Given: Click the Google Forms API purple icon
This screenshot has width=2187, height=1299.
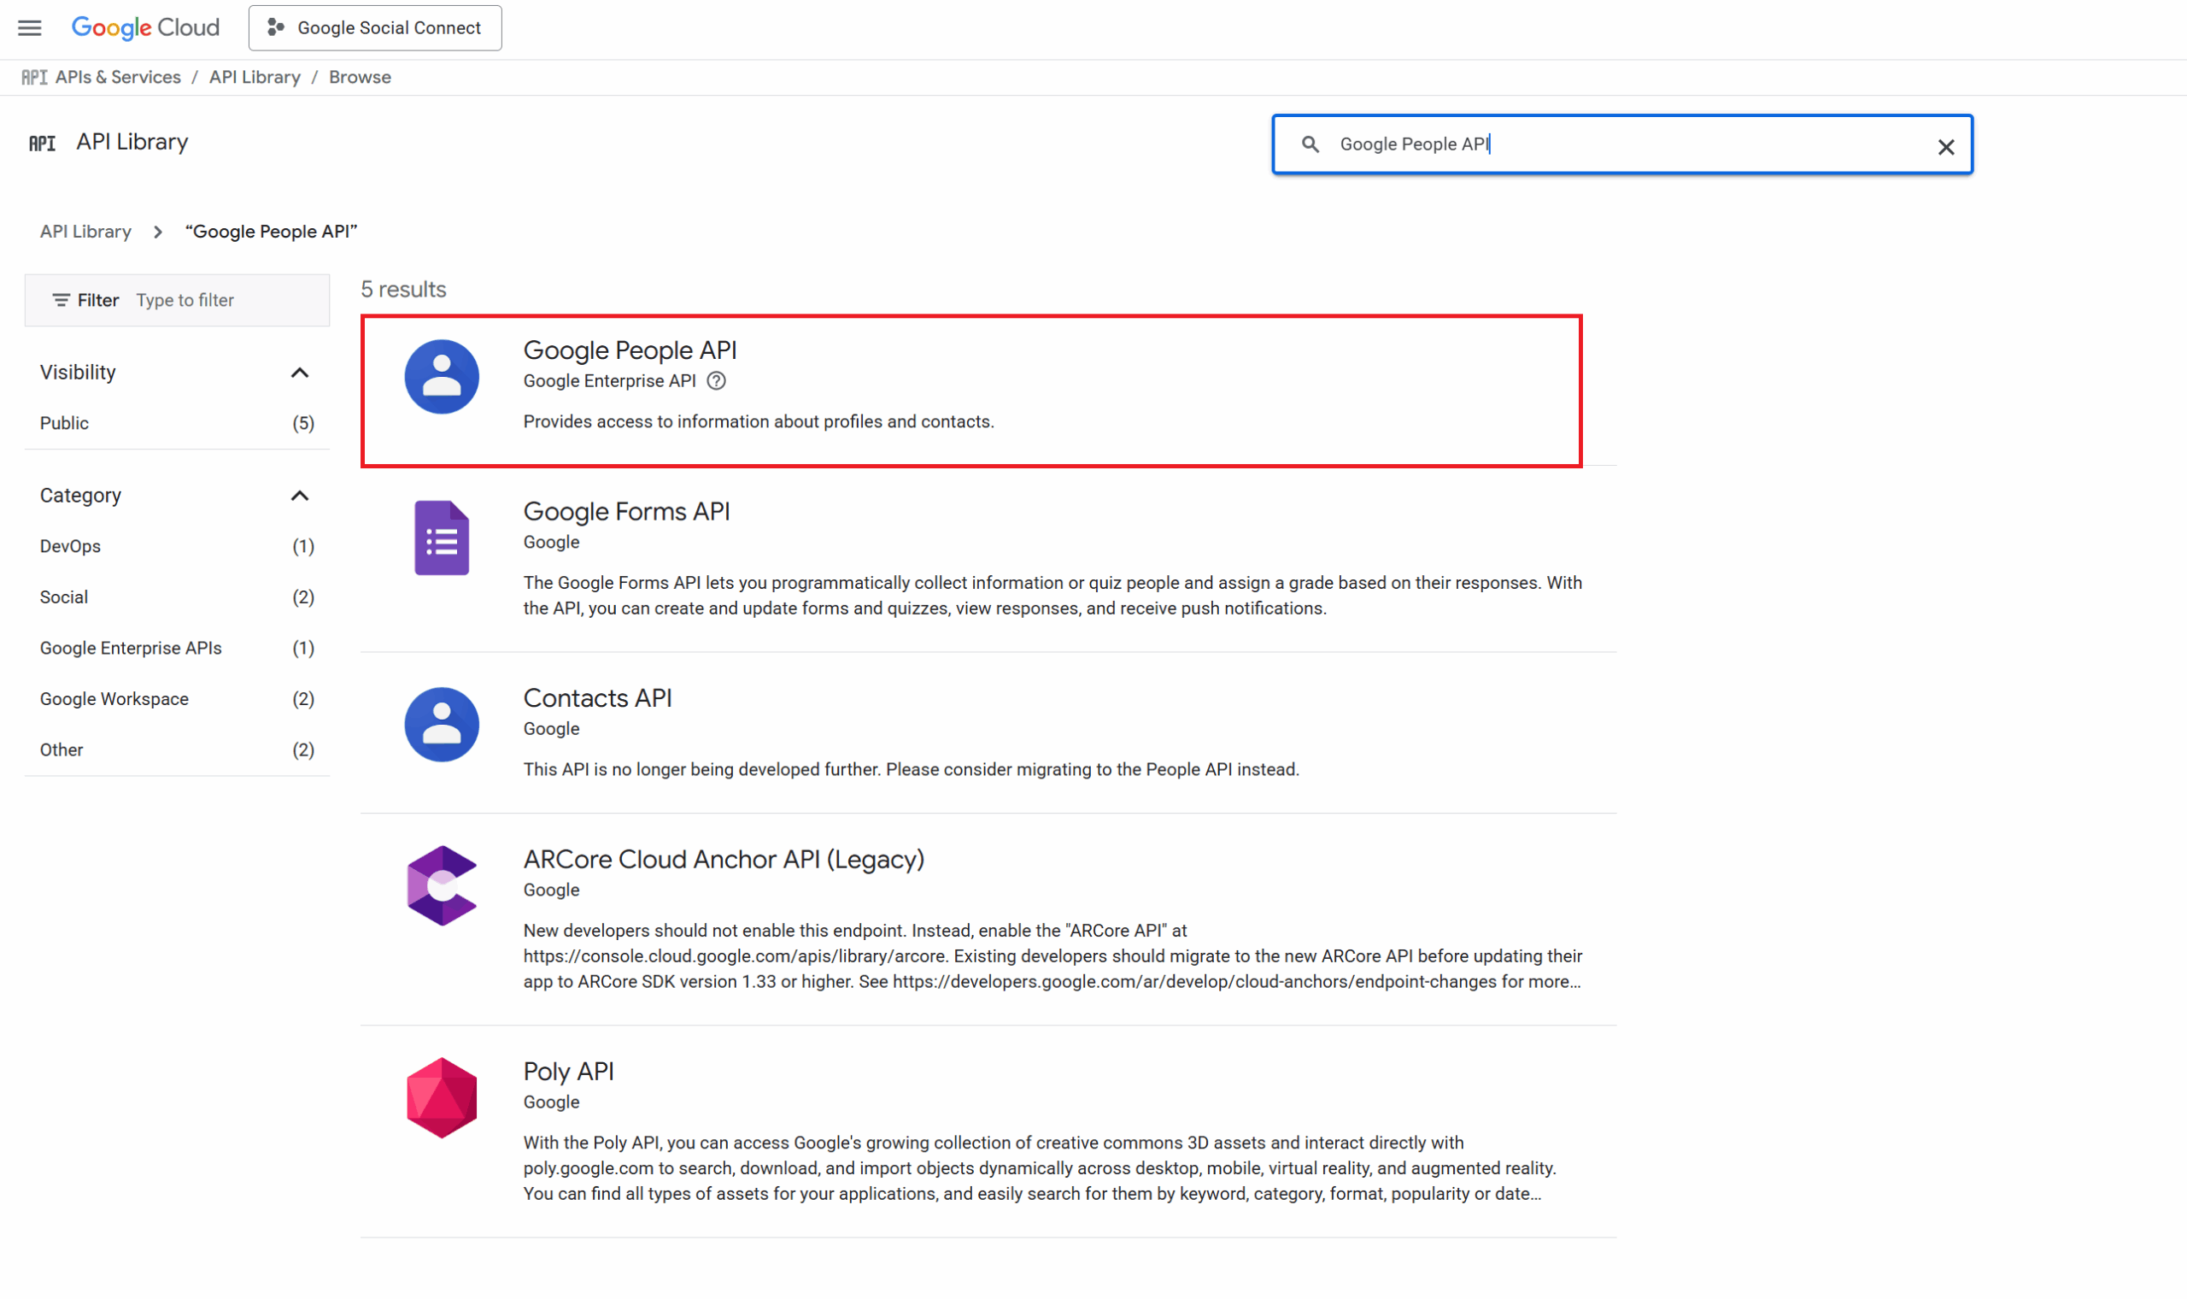Looking at the screenshot, I should coord(442,538).
